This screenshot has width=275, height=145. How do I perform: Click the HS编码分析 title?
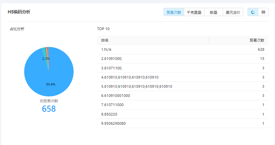19,12
